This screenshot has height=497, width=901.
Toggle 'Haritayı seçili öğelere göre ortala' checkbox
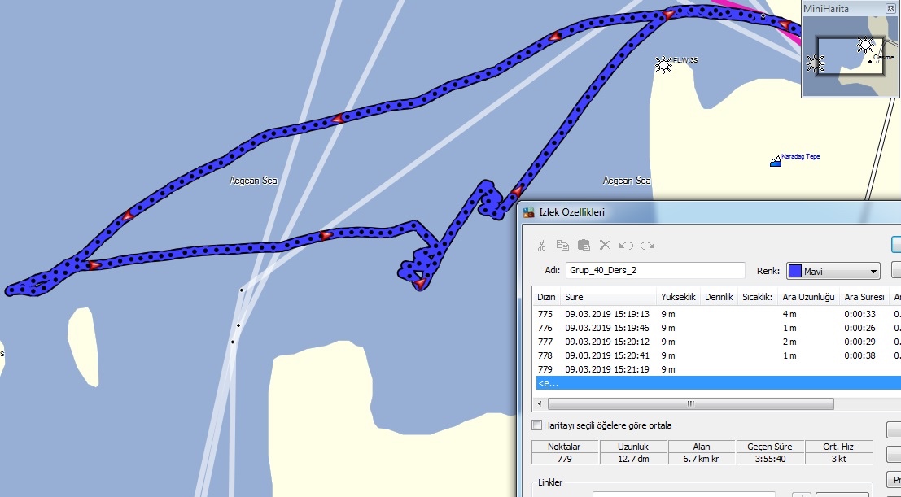pyautogui.click(x=536, y=425)
